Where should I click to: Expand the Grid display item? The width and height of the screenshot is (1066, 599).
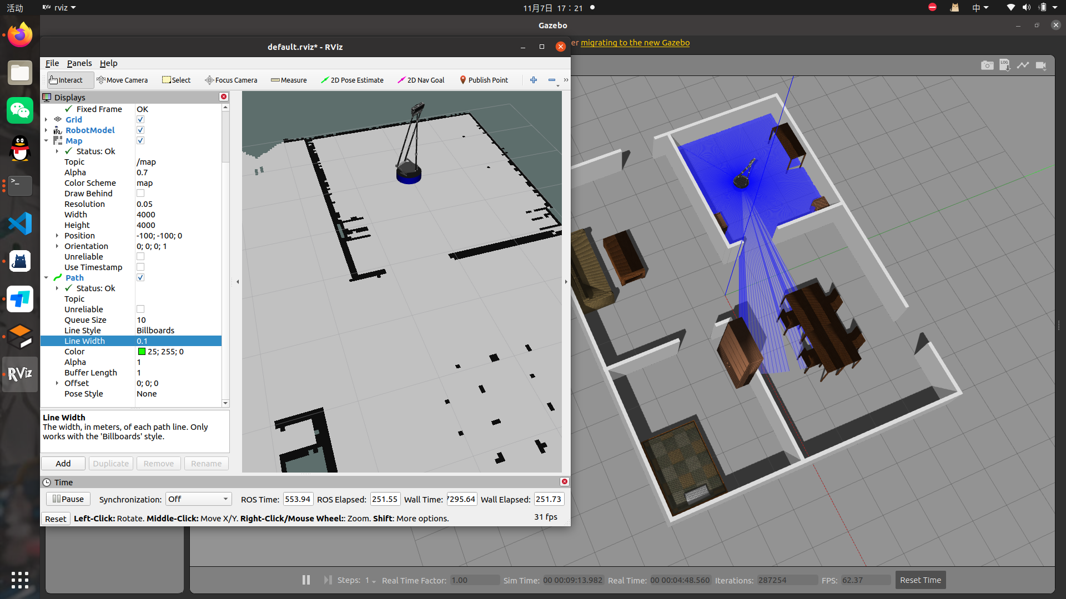(x=46, y=119)
